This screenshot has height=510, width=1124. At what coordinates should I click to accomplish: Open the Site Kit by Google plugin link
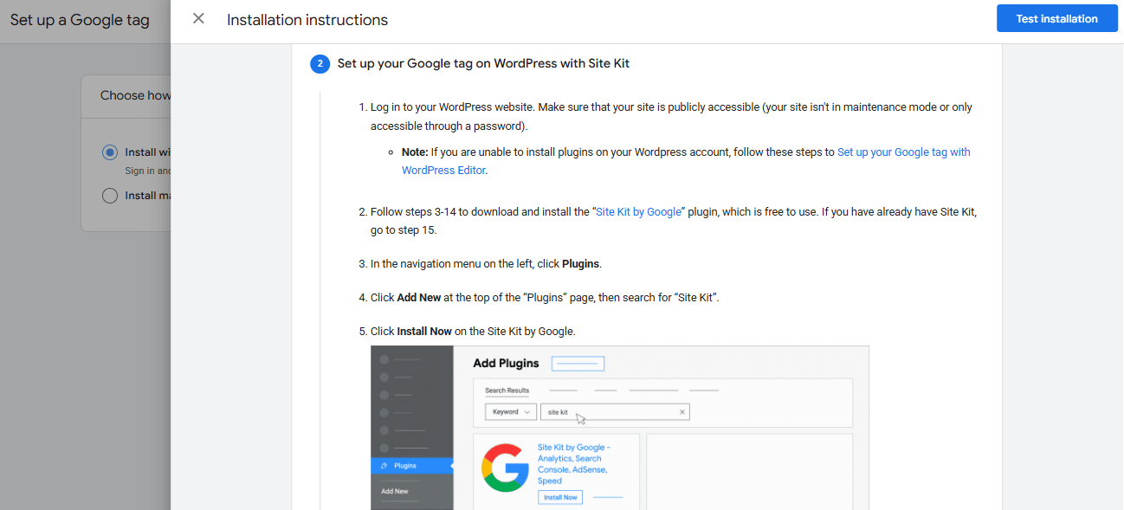click(638, 210)
